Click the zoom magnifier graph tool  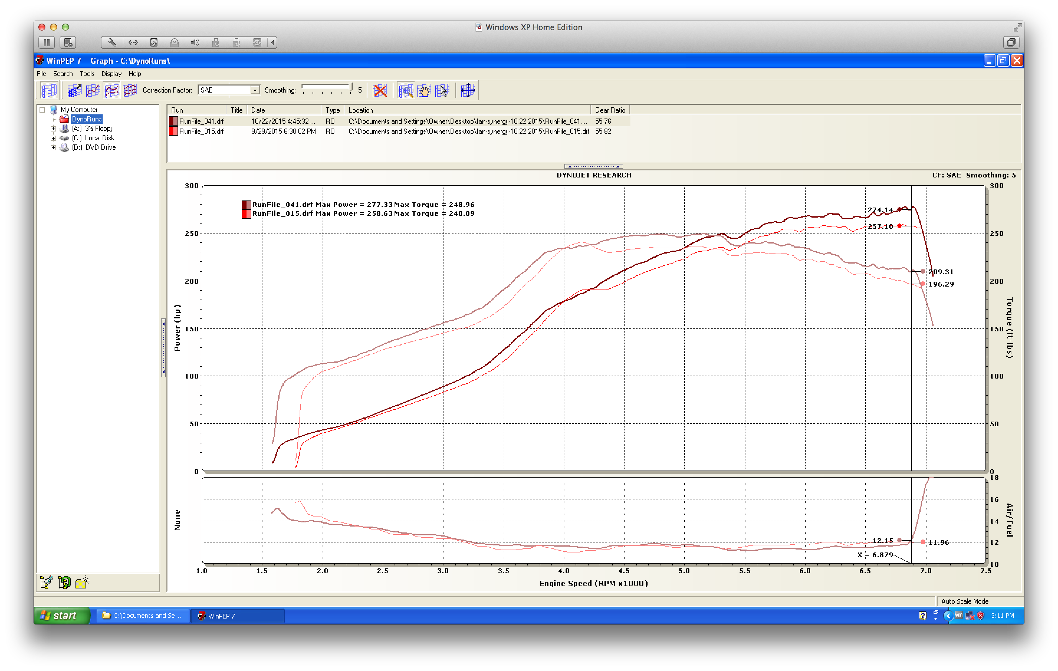(x=405, y=91)
